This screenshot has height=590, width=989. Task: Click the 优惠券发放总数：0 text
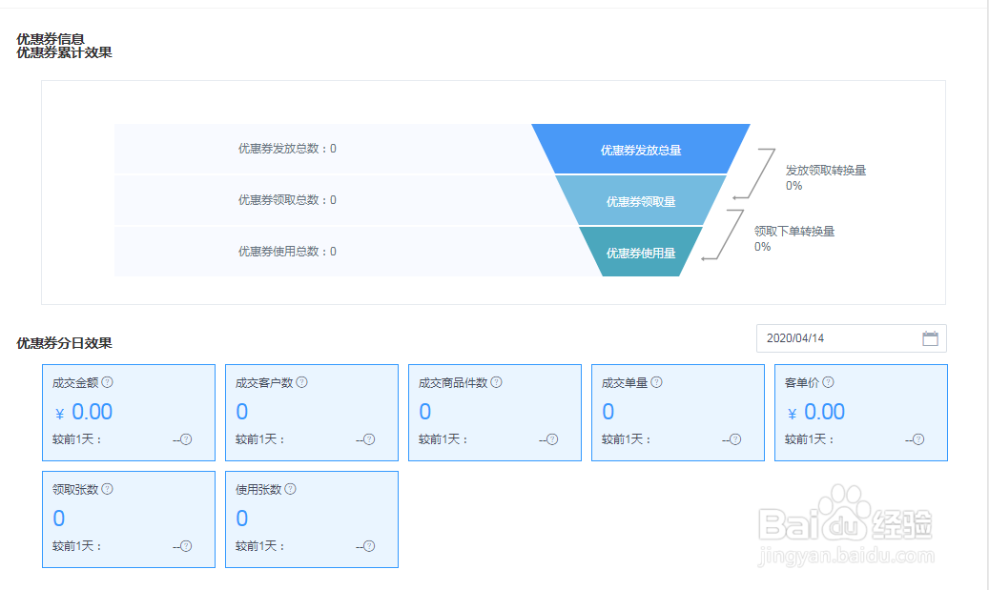point(287,149)
